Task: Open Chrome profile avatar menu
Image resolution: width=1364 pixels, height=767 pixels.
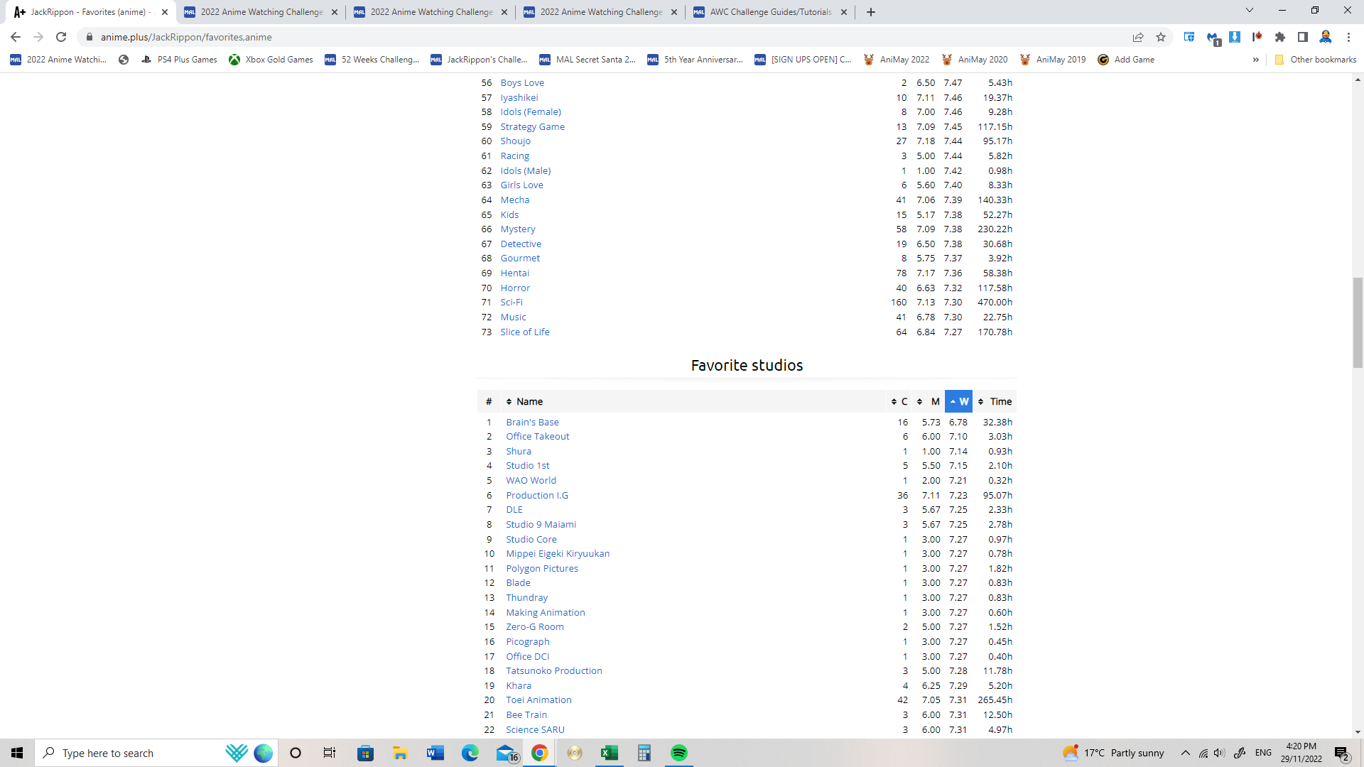Action: [1326, 37]
